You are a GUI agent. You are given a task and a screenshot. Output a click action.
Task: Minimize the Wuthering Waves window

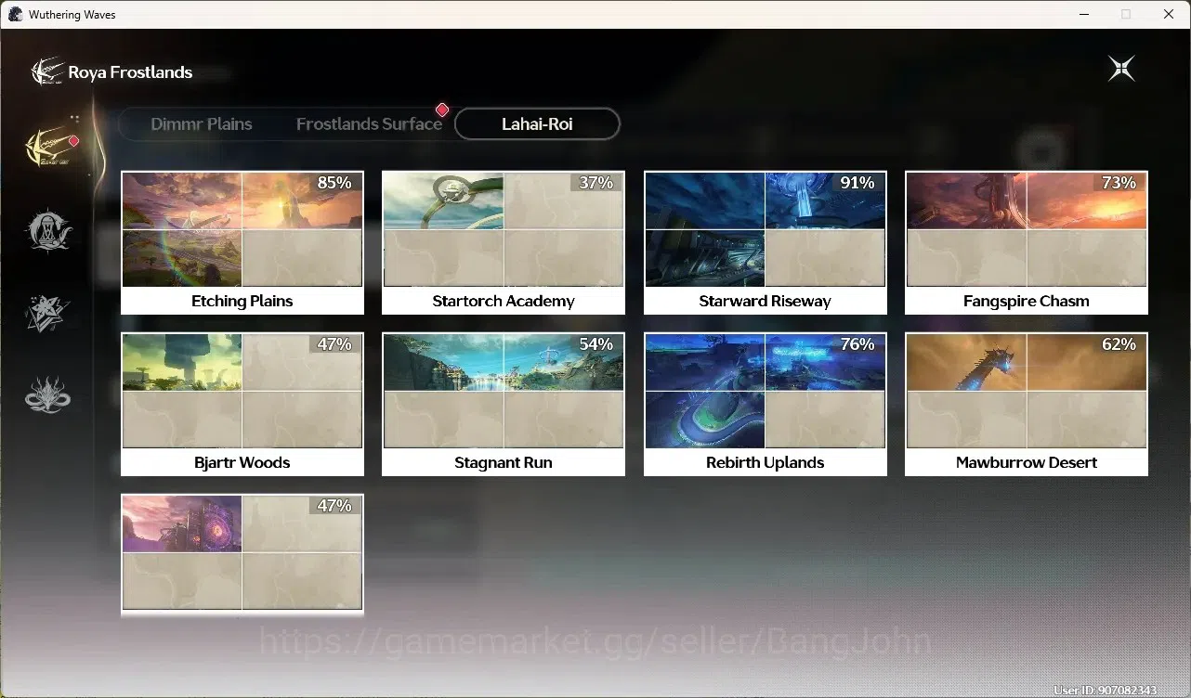coord(1083,14)
